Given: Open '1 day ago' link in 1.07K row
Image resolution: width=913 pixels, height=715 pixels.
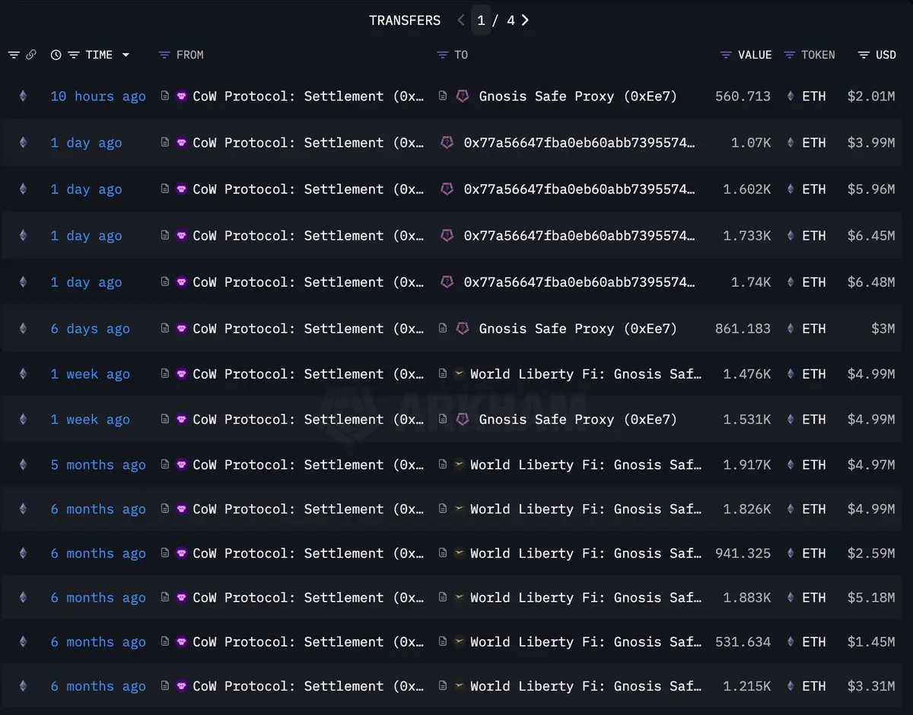Looking at the screenshot, I should click(86, 143).
